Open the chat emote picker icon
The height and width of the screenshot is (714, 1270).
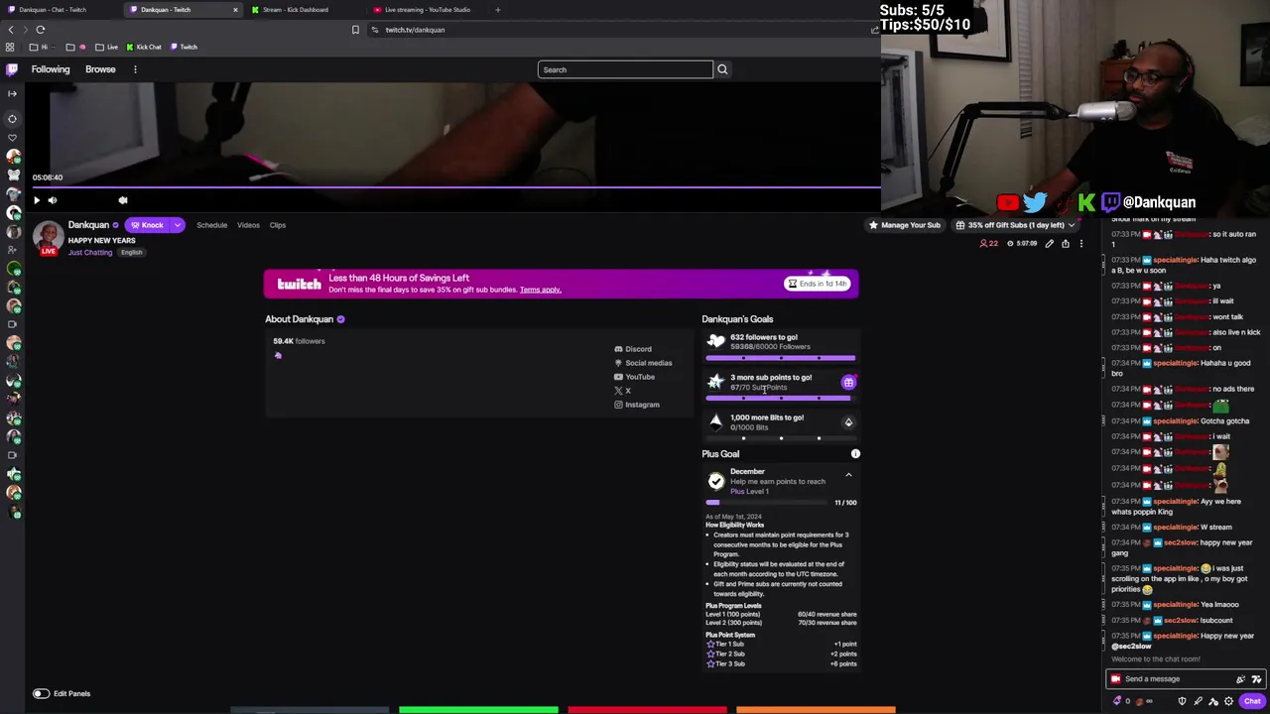[1256, 679]
